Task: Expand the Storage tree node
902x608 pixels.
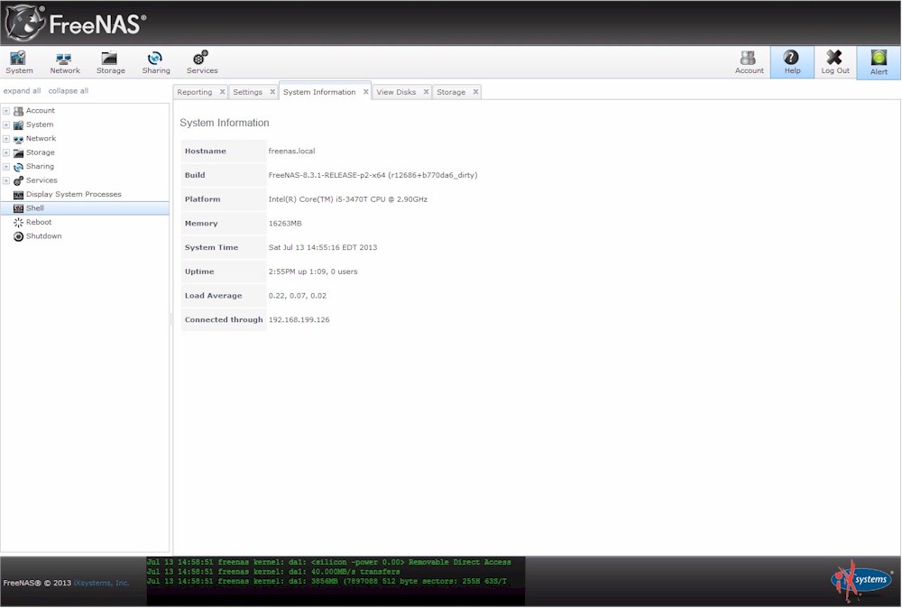Action: [x=6, y=152]
